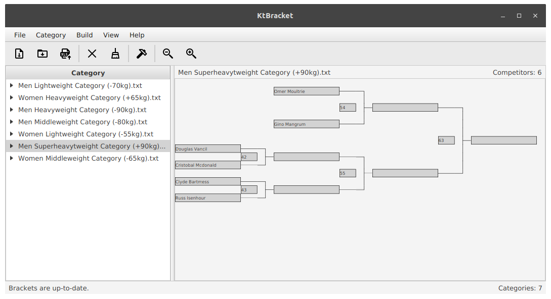Click the build hammer icon
The height and width of the screenshot is (299, 551).
tap(141, 53)
